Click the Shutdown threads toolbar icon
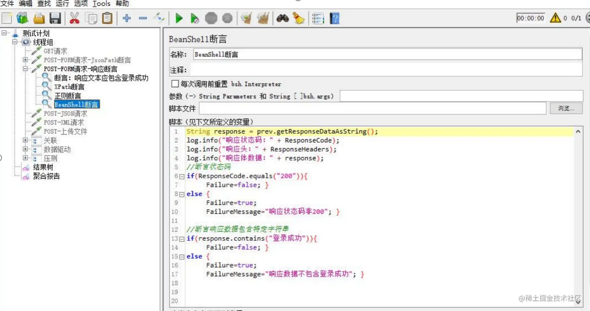 (x=227, y=18)
